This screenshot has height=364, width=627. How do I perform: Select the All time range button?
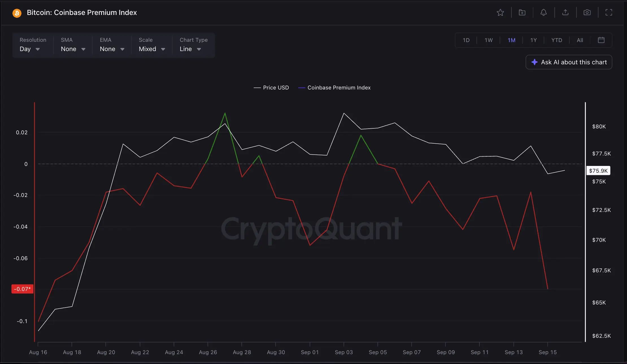(580, 40)
